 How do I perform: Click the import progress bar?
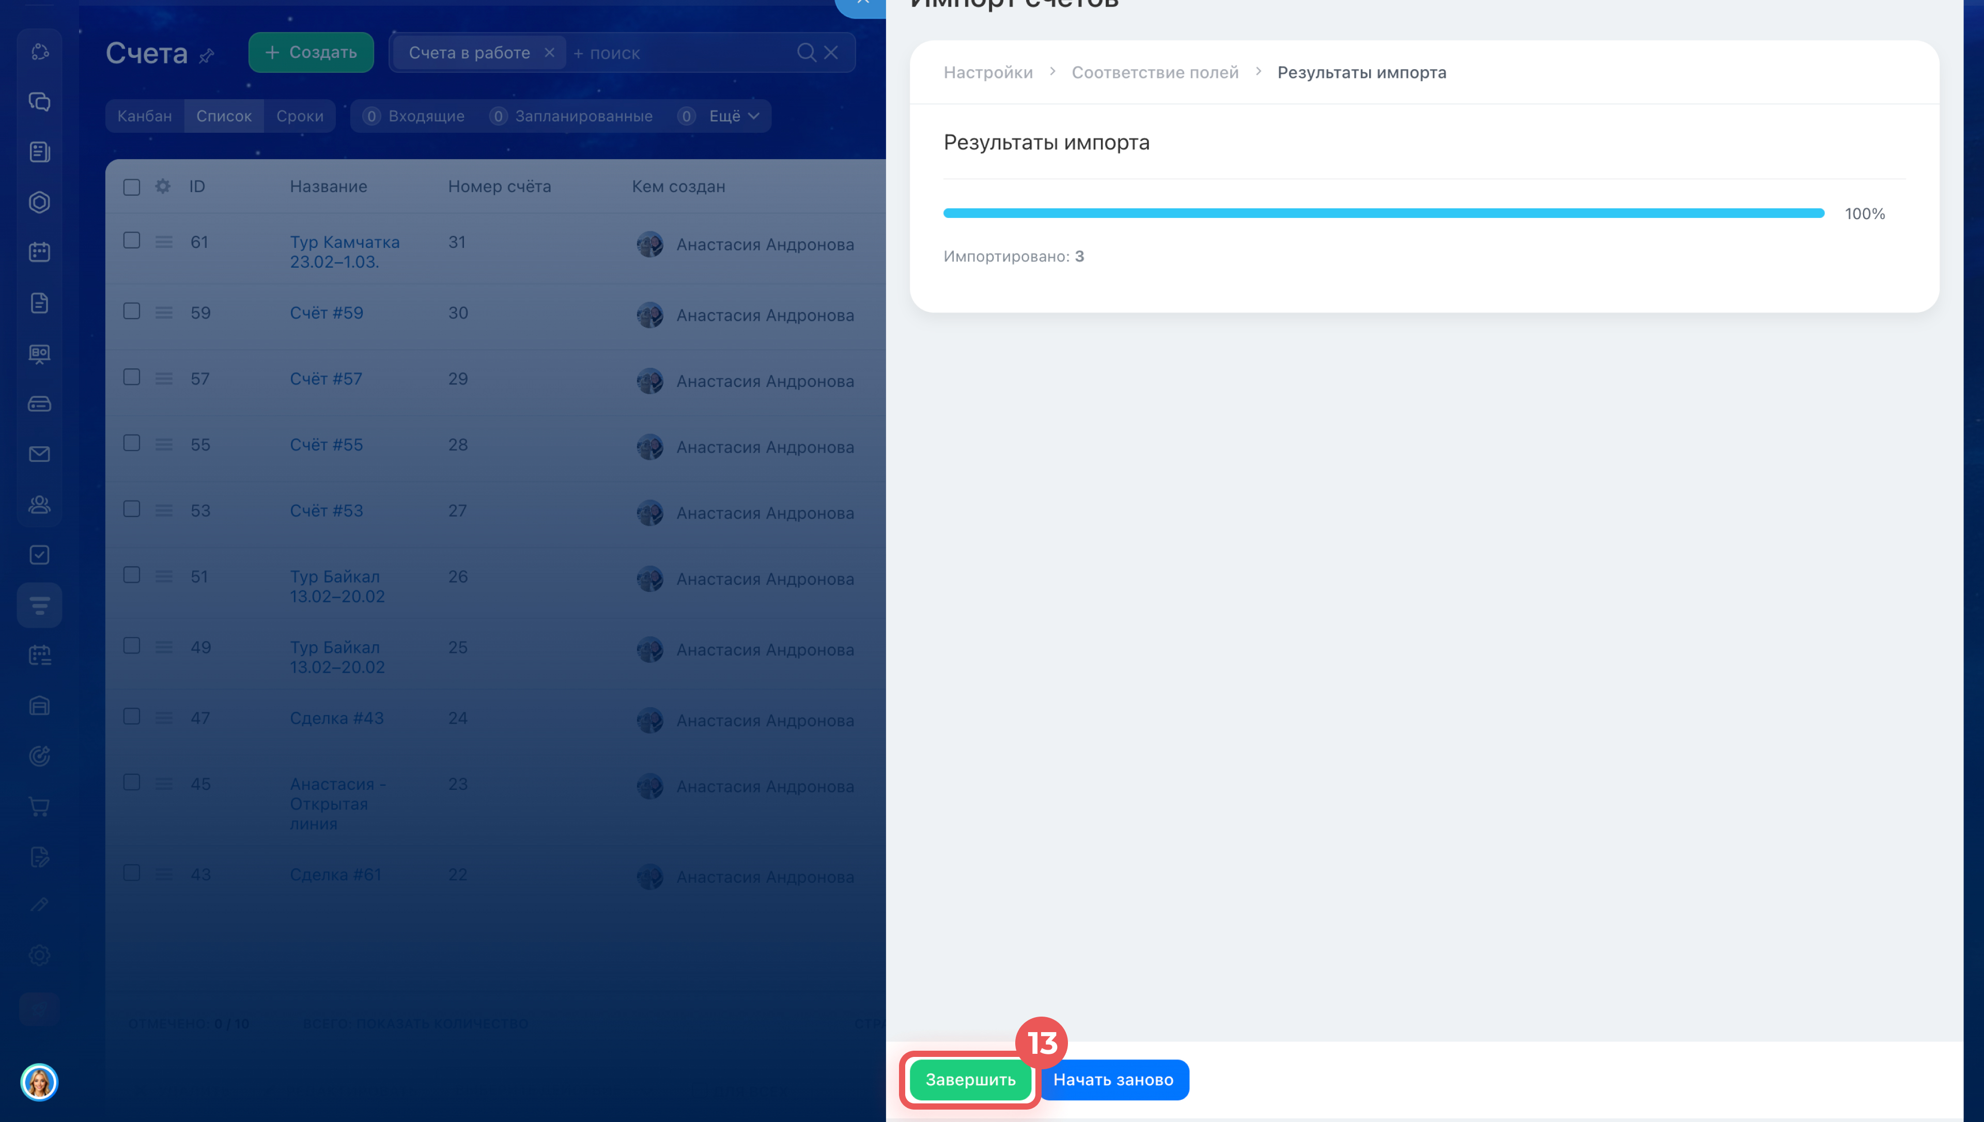click(1383, 213)
